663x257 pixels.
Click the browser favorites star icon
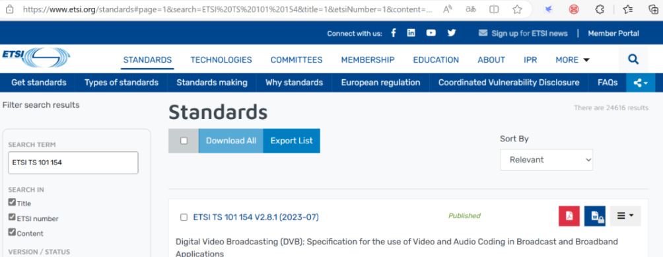coord(516,9)
